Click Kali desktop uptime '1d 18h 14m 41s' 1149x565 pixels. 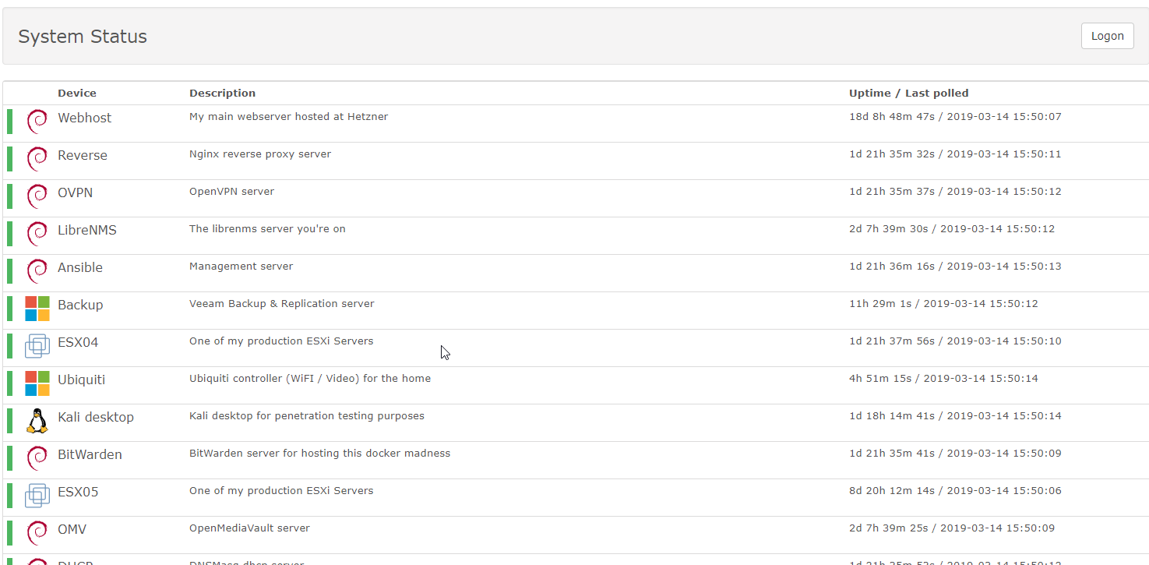coord(891,416)
